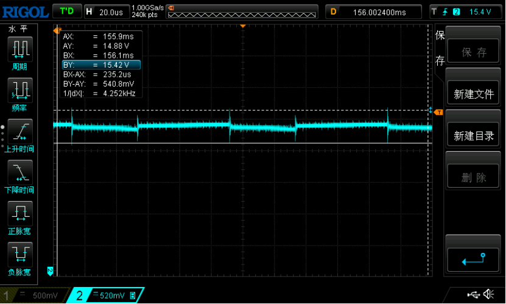Click the New Directory (新建目录) button
Image resolution: width=506 pixels, height=304 pixels.
pyautogui.click(x=473, y=135)
